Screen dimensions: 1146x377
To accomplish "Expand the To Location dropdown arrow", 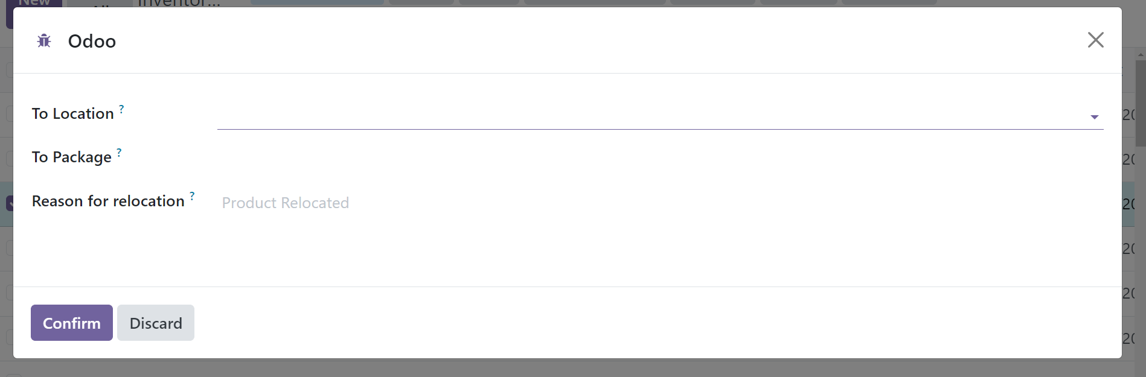I will (x=1094, y=117).
